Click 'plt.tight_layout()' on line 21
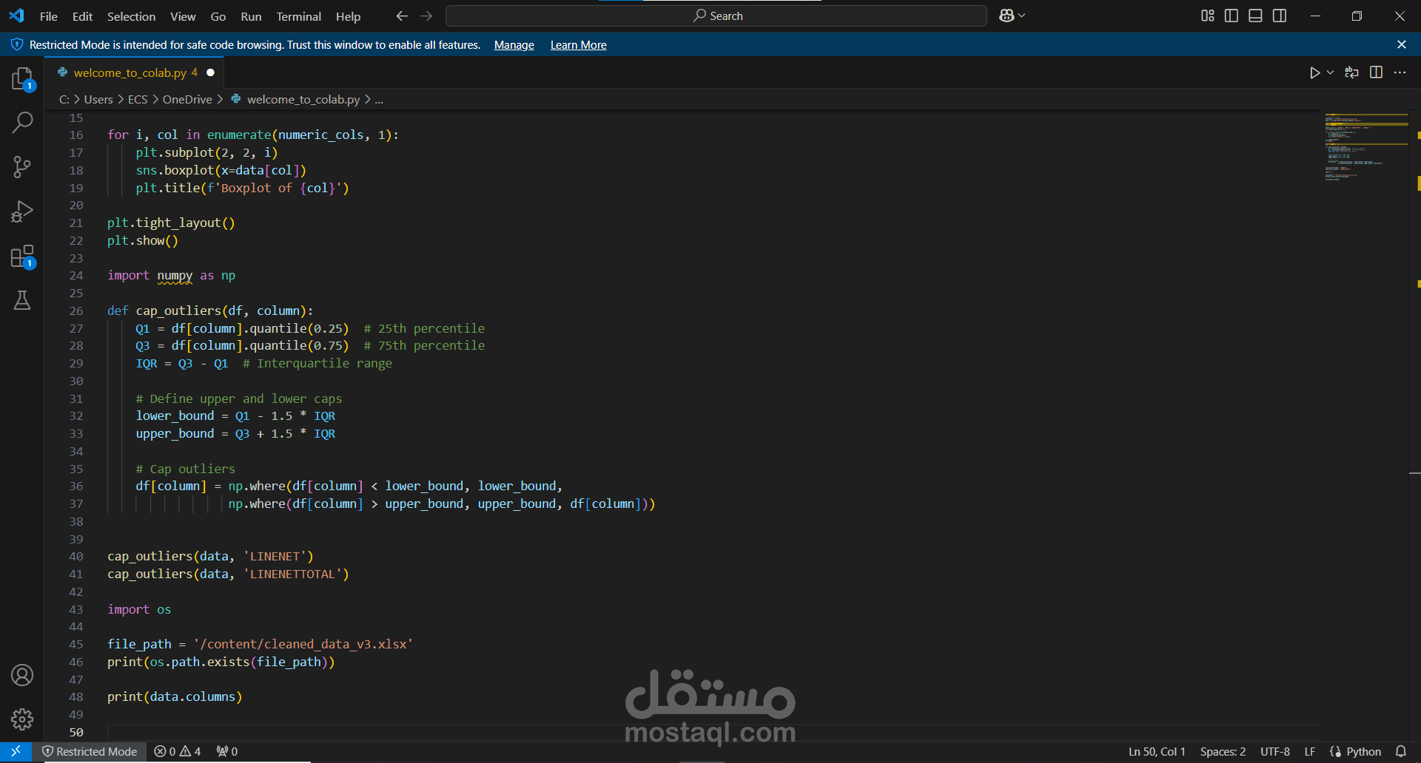This screenshot has width=1421, height=763. [171, 223]
